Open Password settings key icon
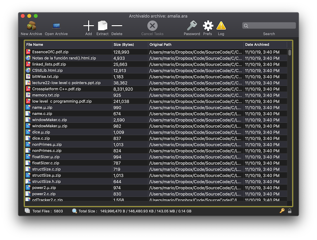Screen dimensions: 317x240 pos(192,26)
